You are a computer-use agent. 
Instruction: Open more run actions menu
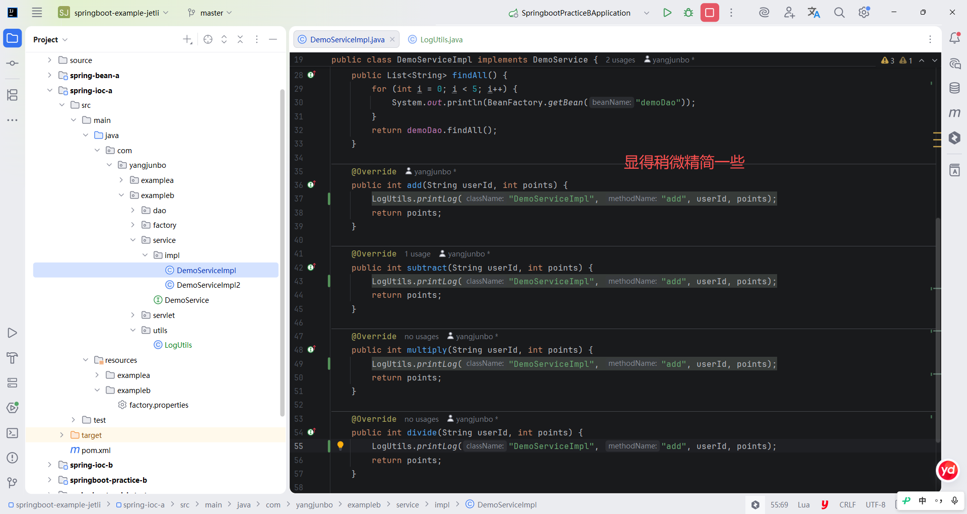click(x=731, y=13)
